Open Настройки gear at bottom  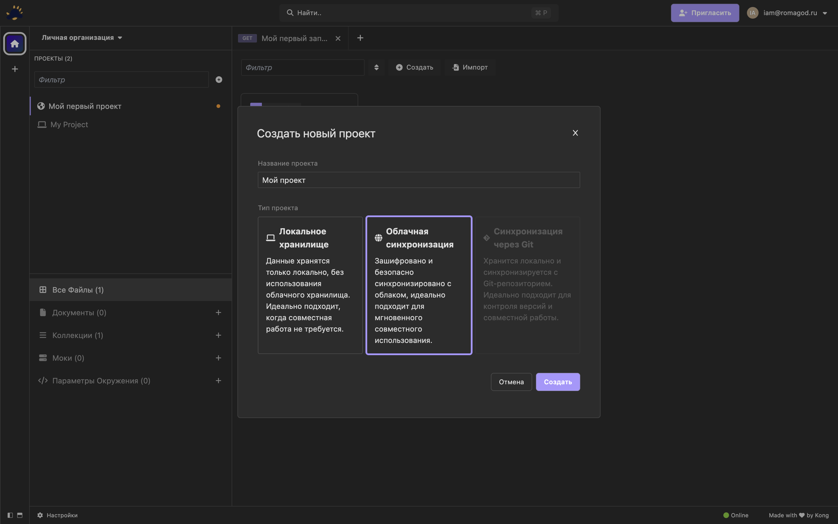point(58,515)
